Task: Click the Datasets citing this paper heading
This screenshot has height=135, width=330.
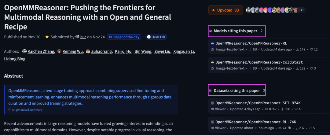Action: click(x=237, y=90)
